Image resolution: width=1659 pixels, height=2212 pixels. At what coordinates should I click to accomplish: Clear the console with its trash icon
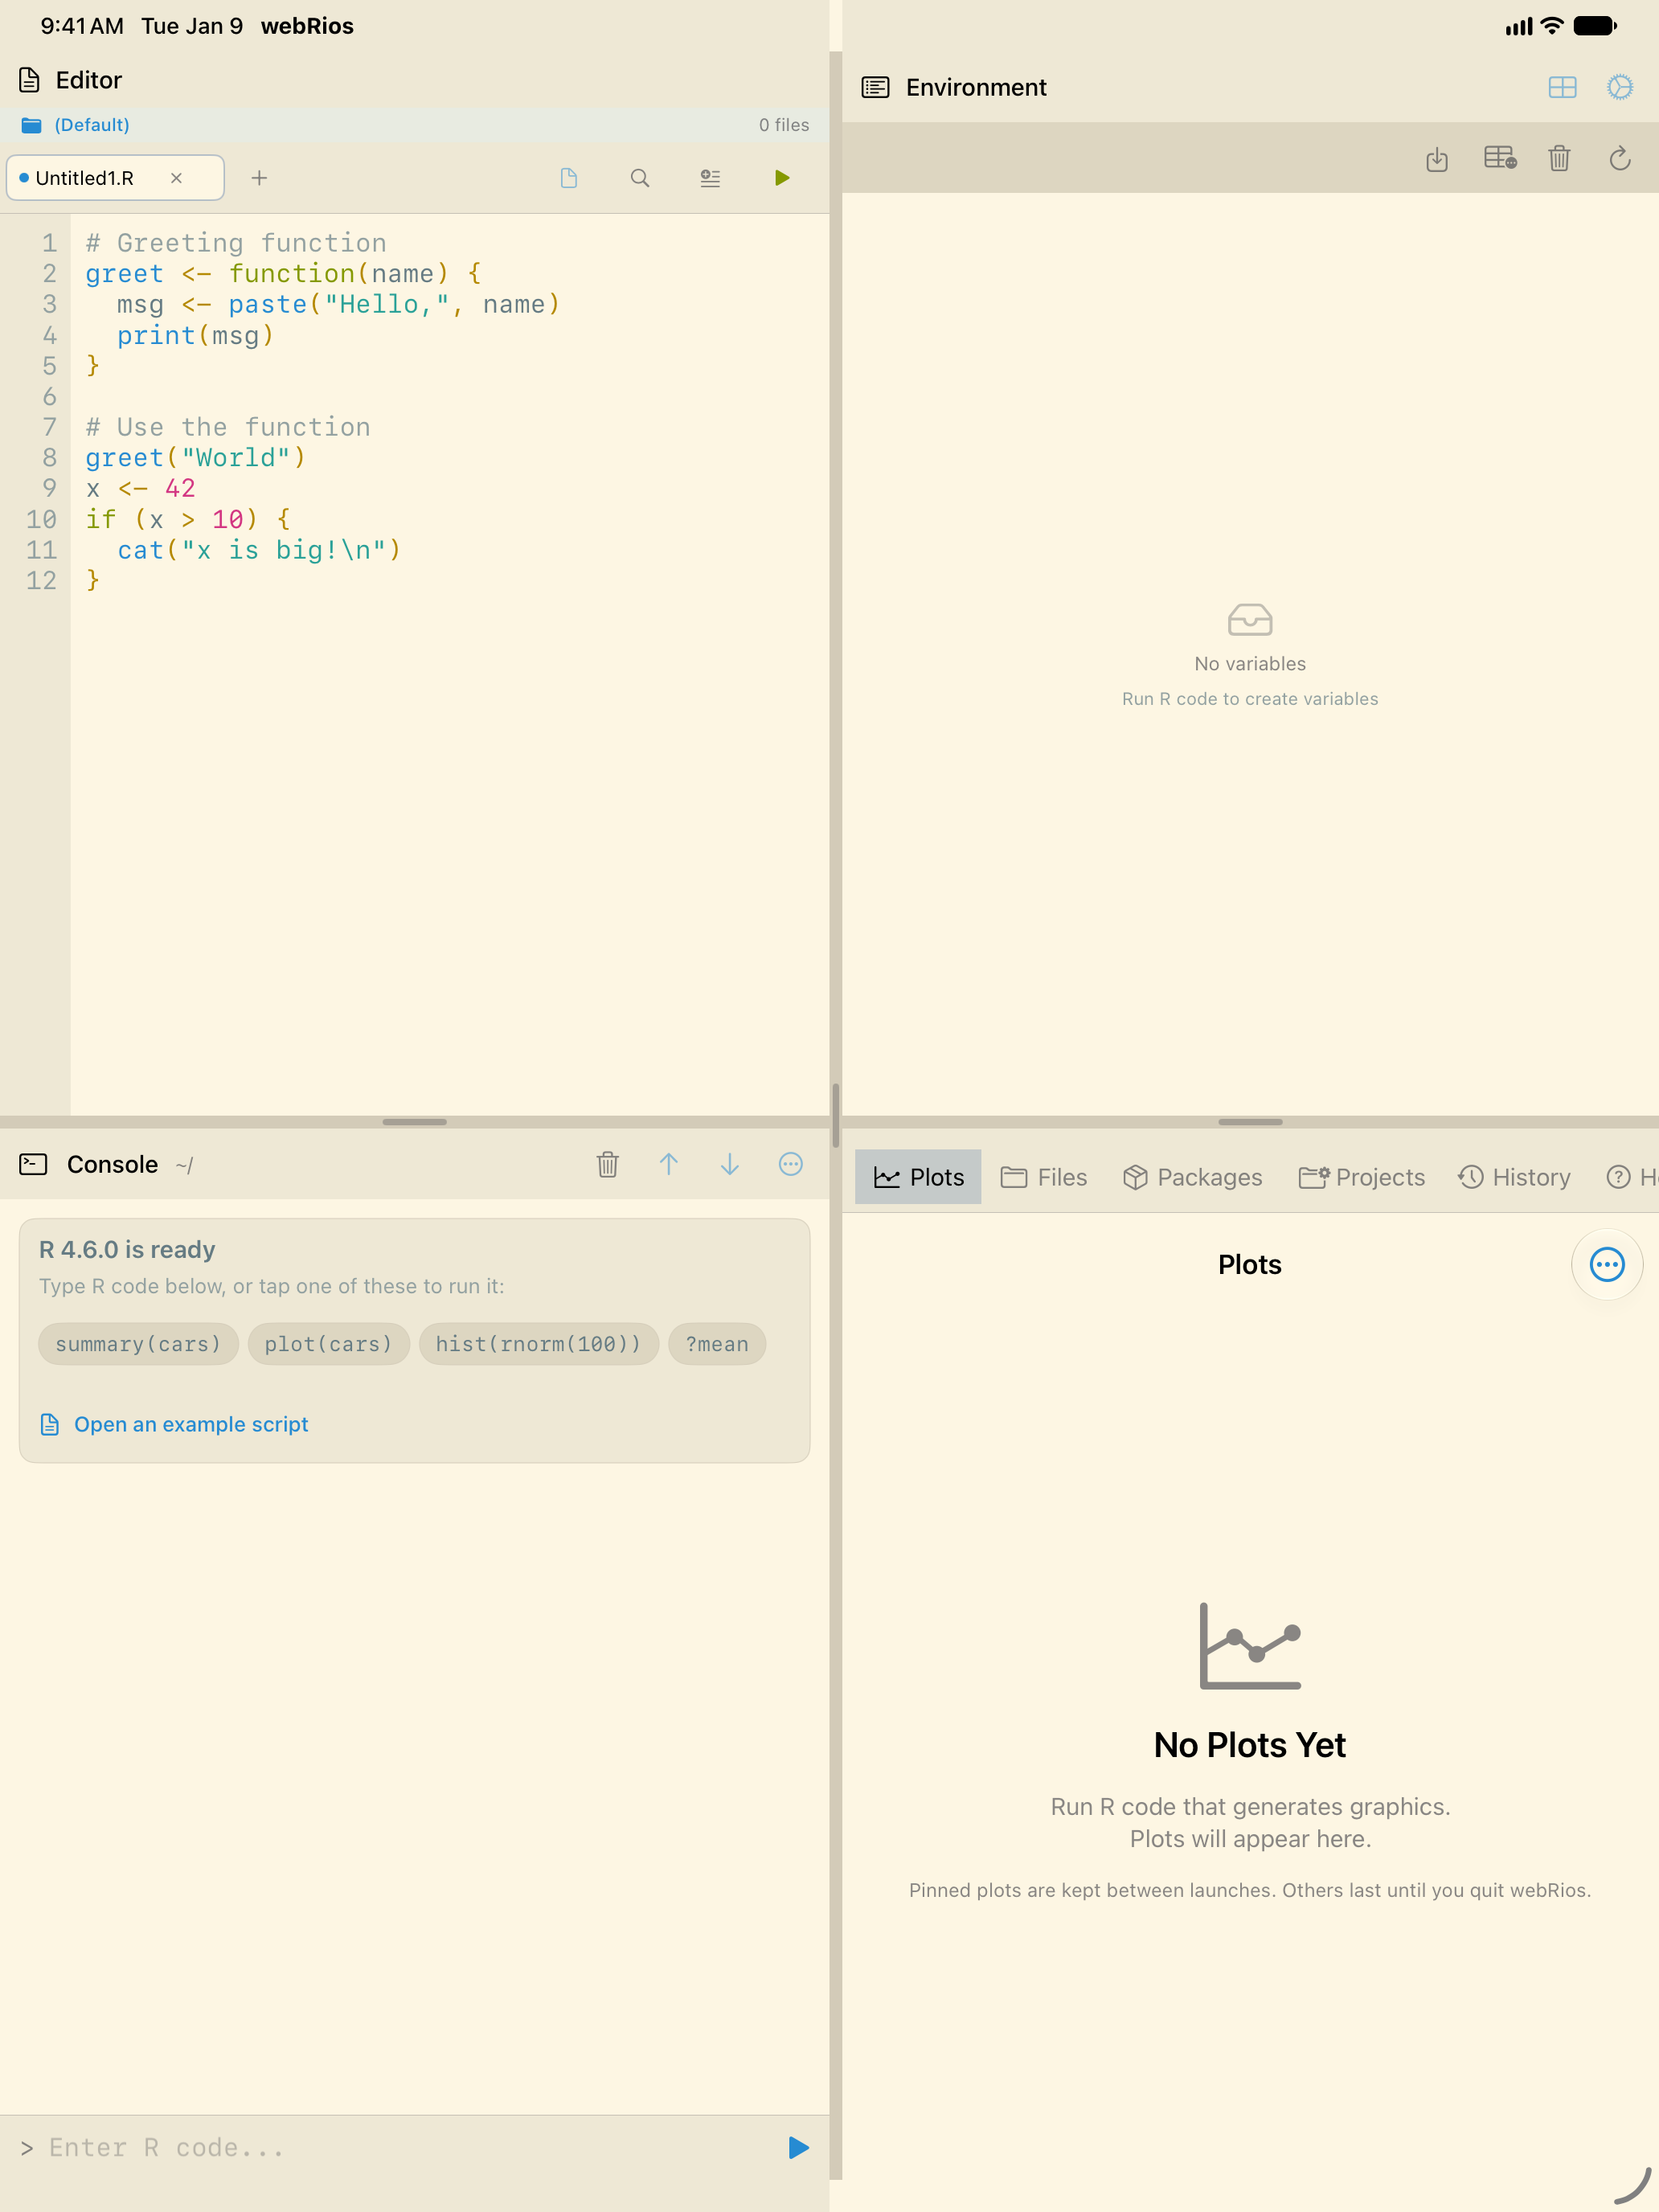(608, 1164)
